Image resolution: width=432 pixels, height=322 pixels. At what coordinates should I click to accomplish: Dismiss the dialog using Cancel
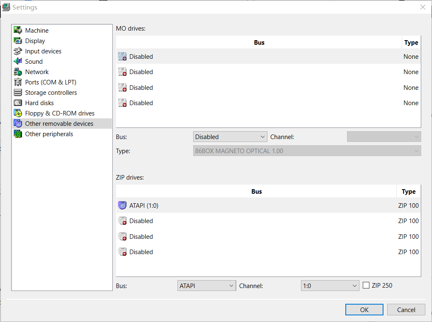click(406, 310)
